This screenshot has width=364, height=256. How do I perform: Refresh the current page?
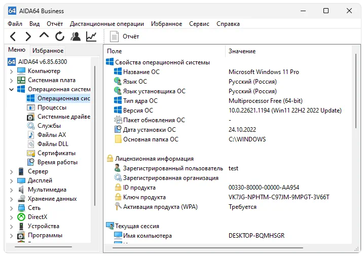coord(60,36)
